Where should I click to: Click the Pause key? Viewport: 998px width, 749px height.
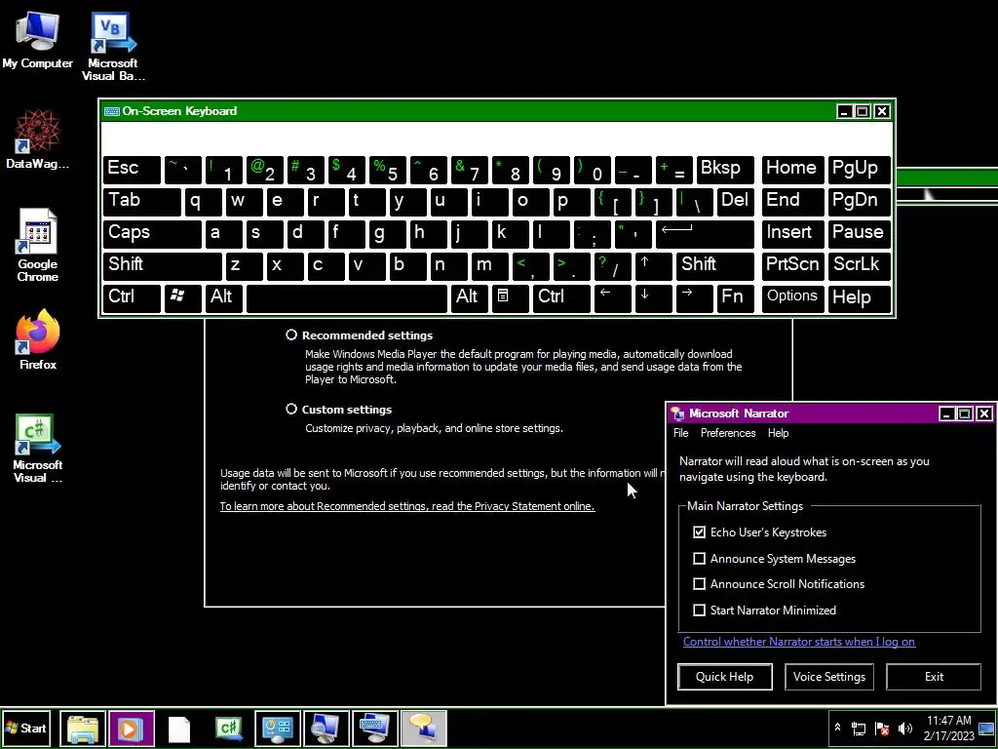tap(860, 234)
